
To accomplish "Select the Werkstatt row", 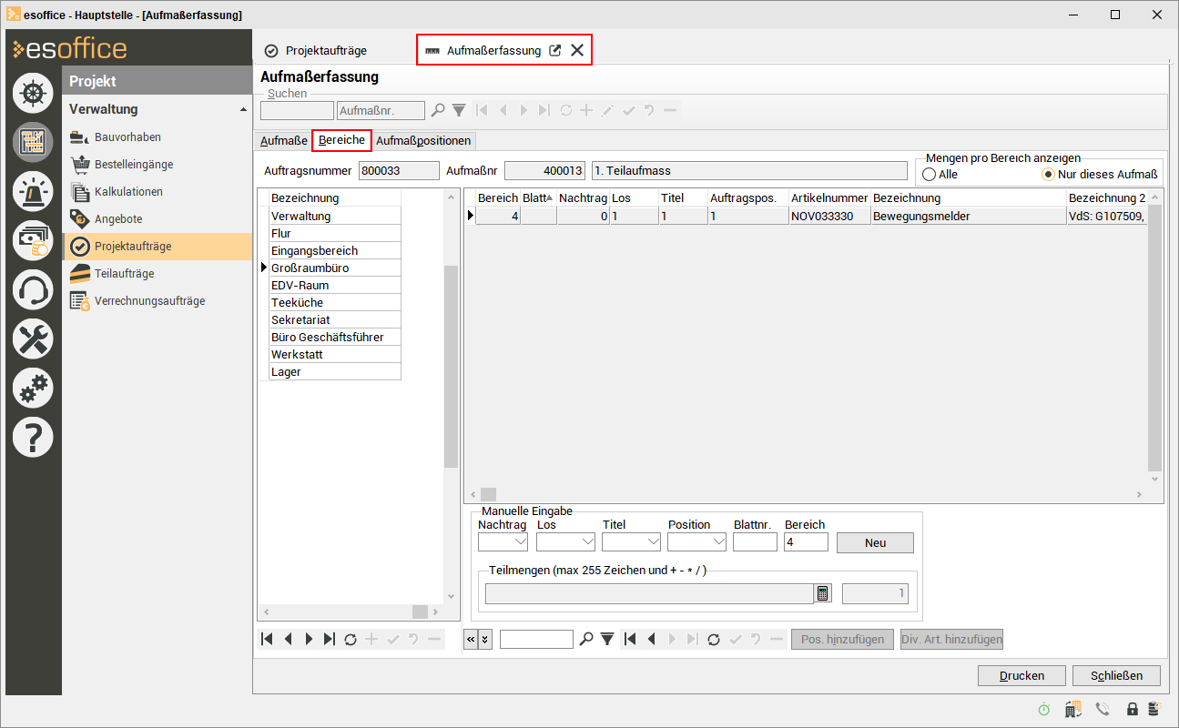I will pyautogui.click(x=335, y=355).
